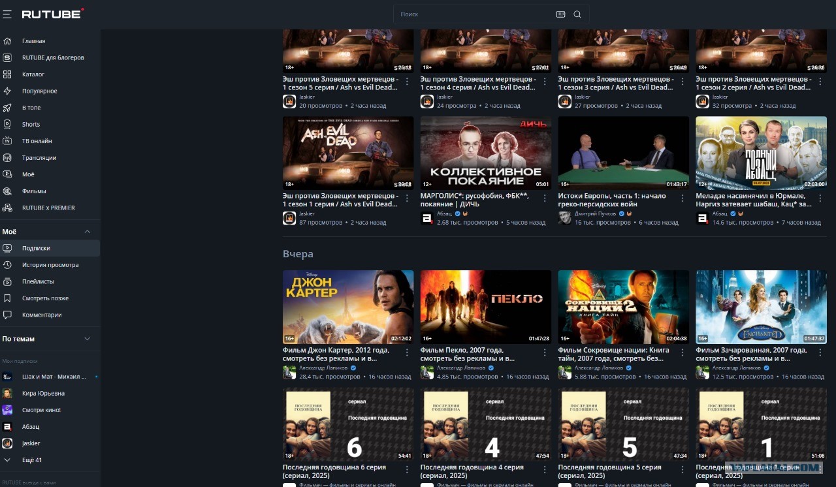
Task: Click Jaskier avatar under Ash 5 серия
Action: [289, 101]
